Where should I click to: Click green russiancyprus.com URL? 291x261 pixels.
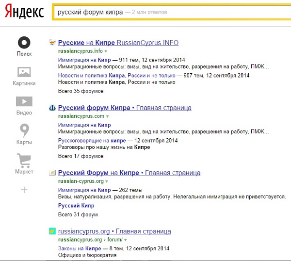[x=81, y=116]
